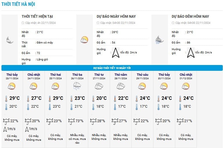Screen dimensions: 223x148
Task: Open the Thời tiết Hà Nội title
Action: tap(18, 4)
